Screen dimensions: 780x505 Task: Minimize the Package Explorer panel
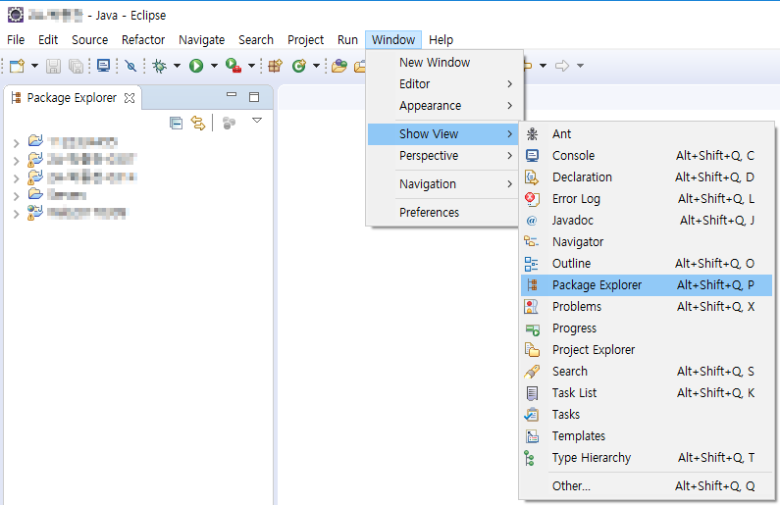tap(232, 94)
